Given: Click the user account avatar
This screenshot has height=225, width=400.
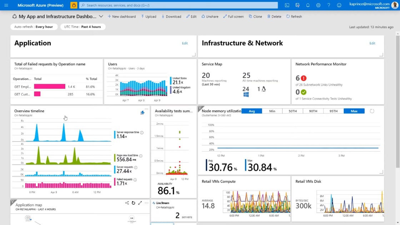Looking at the screenshot, I should (x=395, y=5).
